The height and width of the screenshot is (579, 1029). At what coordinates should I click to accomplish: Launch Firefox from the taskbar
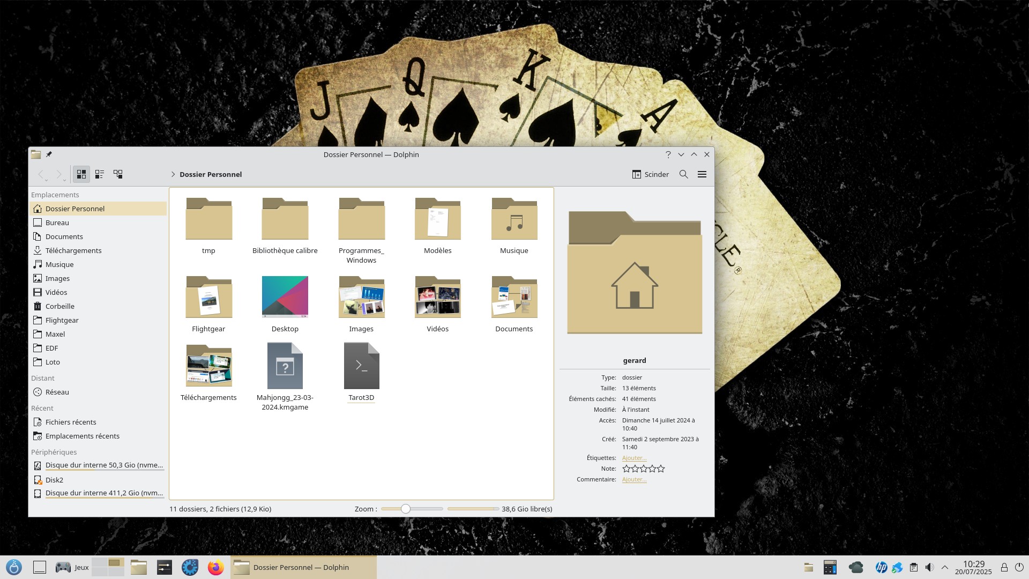(x=216, y=567)
